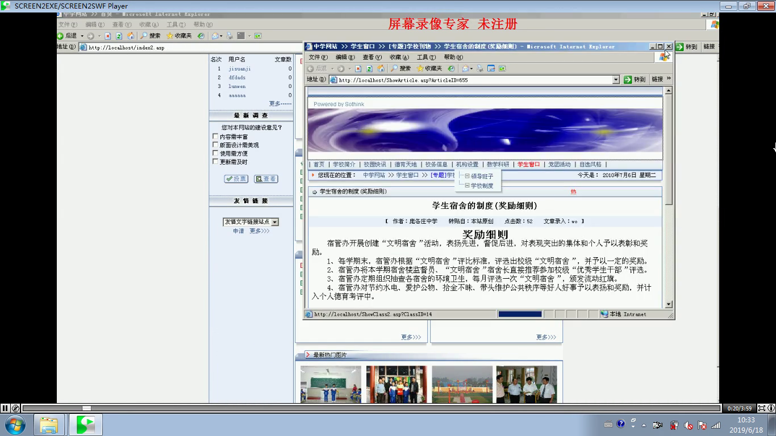Open Mail dropdown arrow in background IE toolbar

[x=222, y=36]
